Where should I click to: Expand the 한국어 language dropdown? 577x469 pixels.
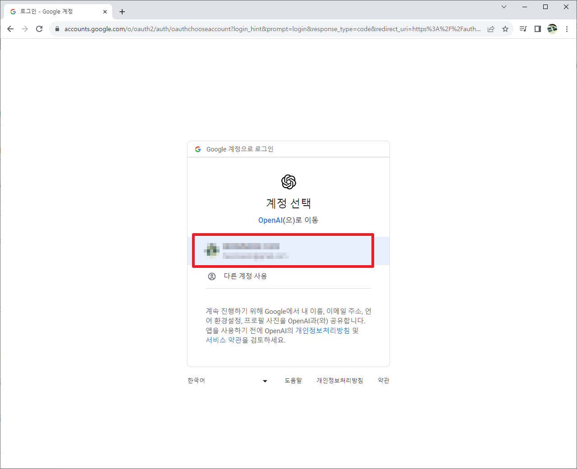pos(228,381)
